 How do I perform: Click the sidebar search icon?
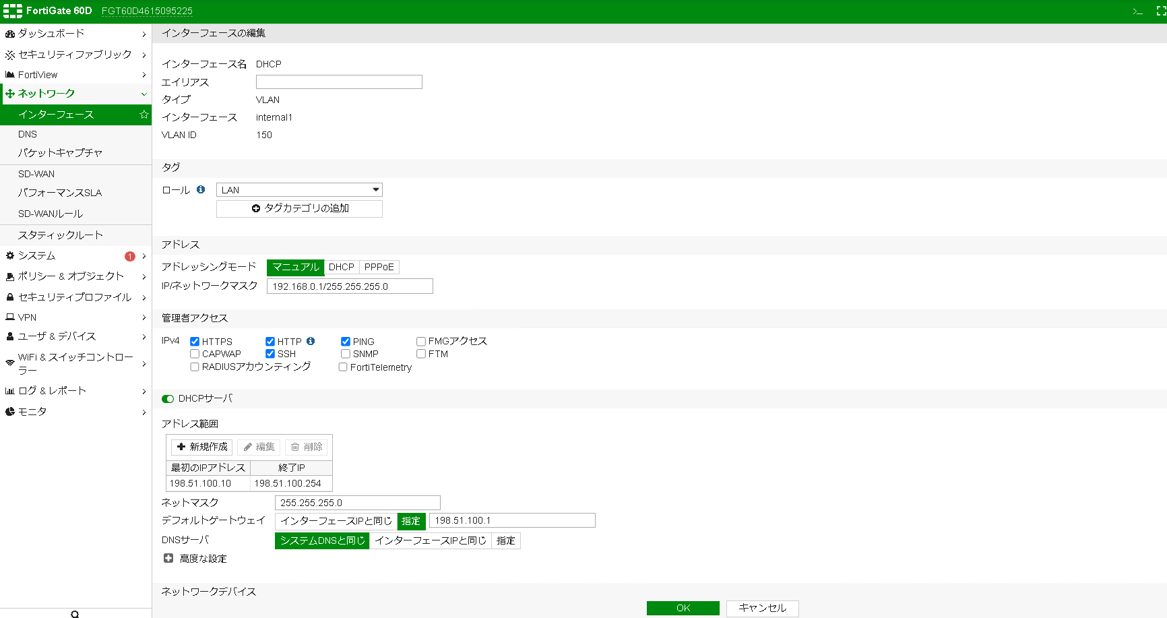(x=75, y=614)
